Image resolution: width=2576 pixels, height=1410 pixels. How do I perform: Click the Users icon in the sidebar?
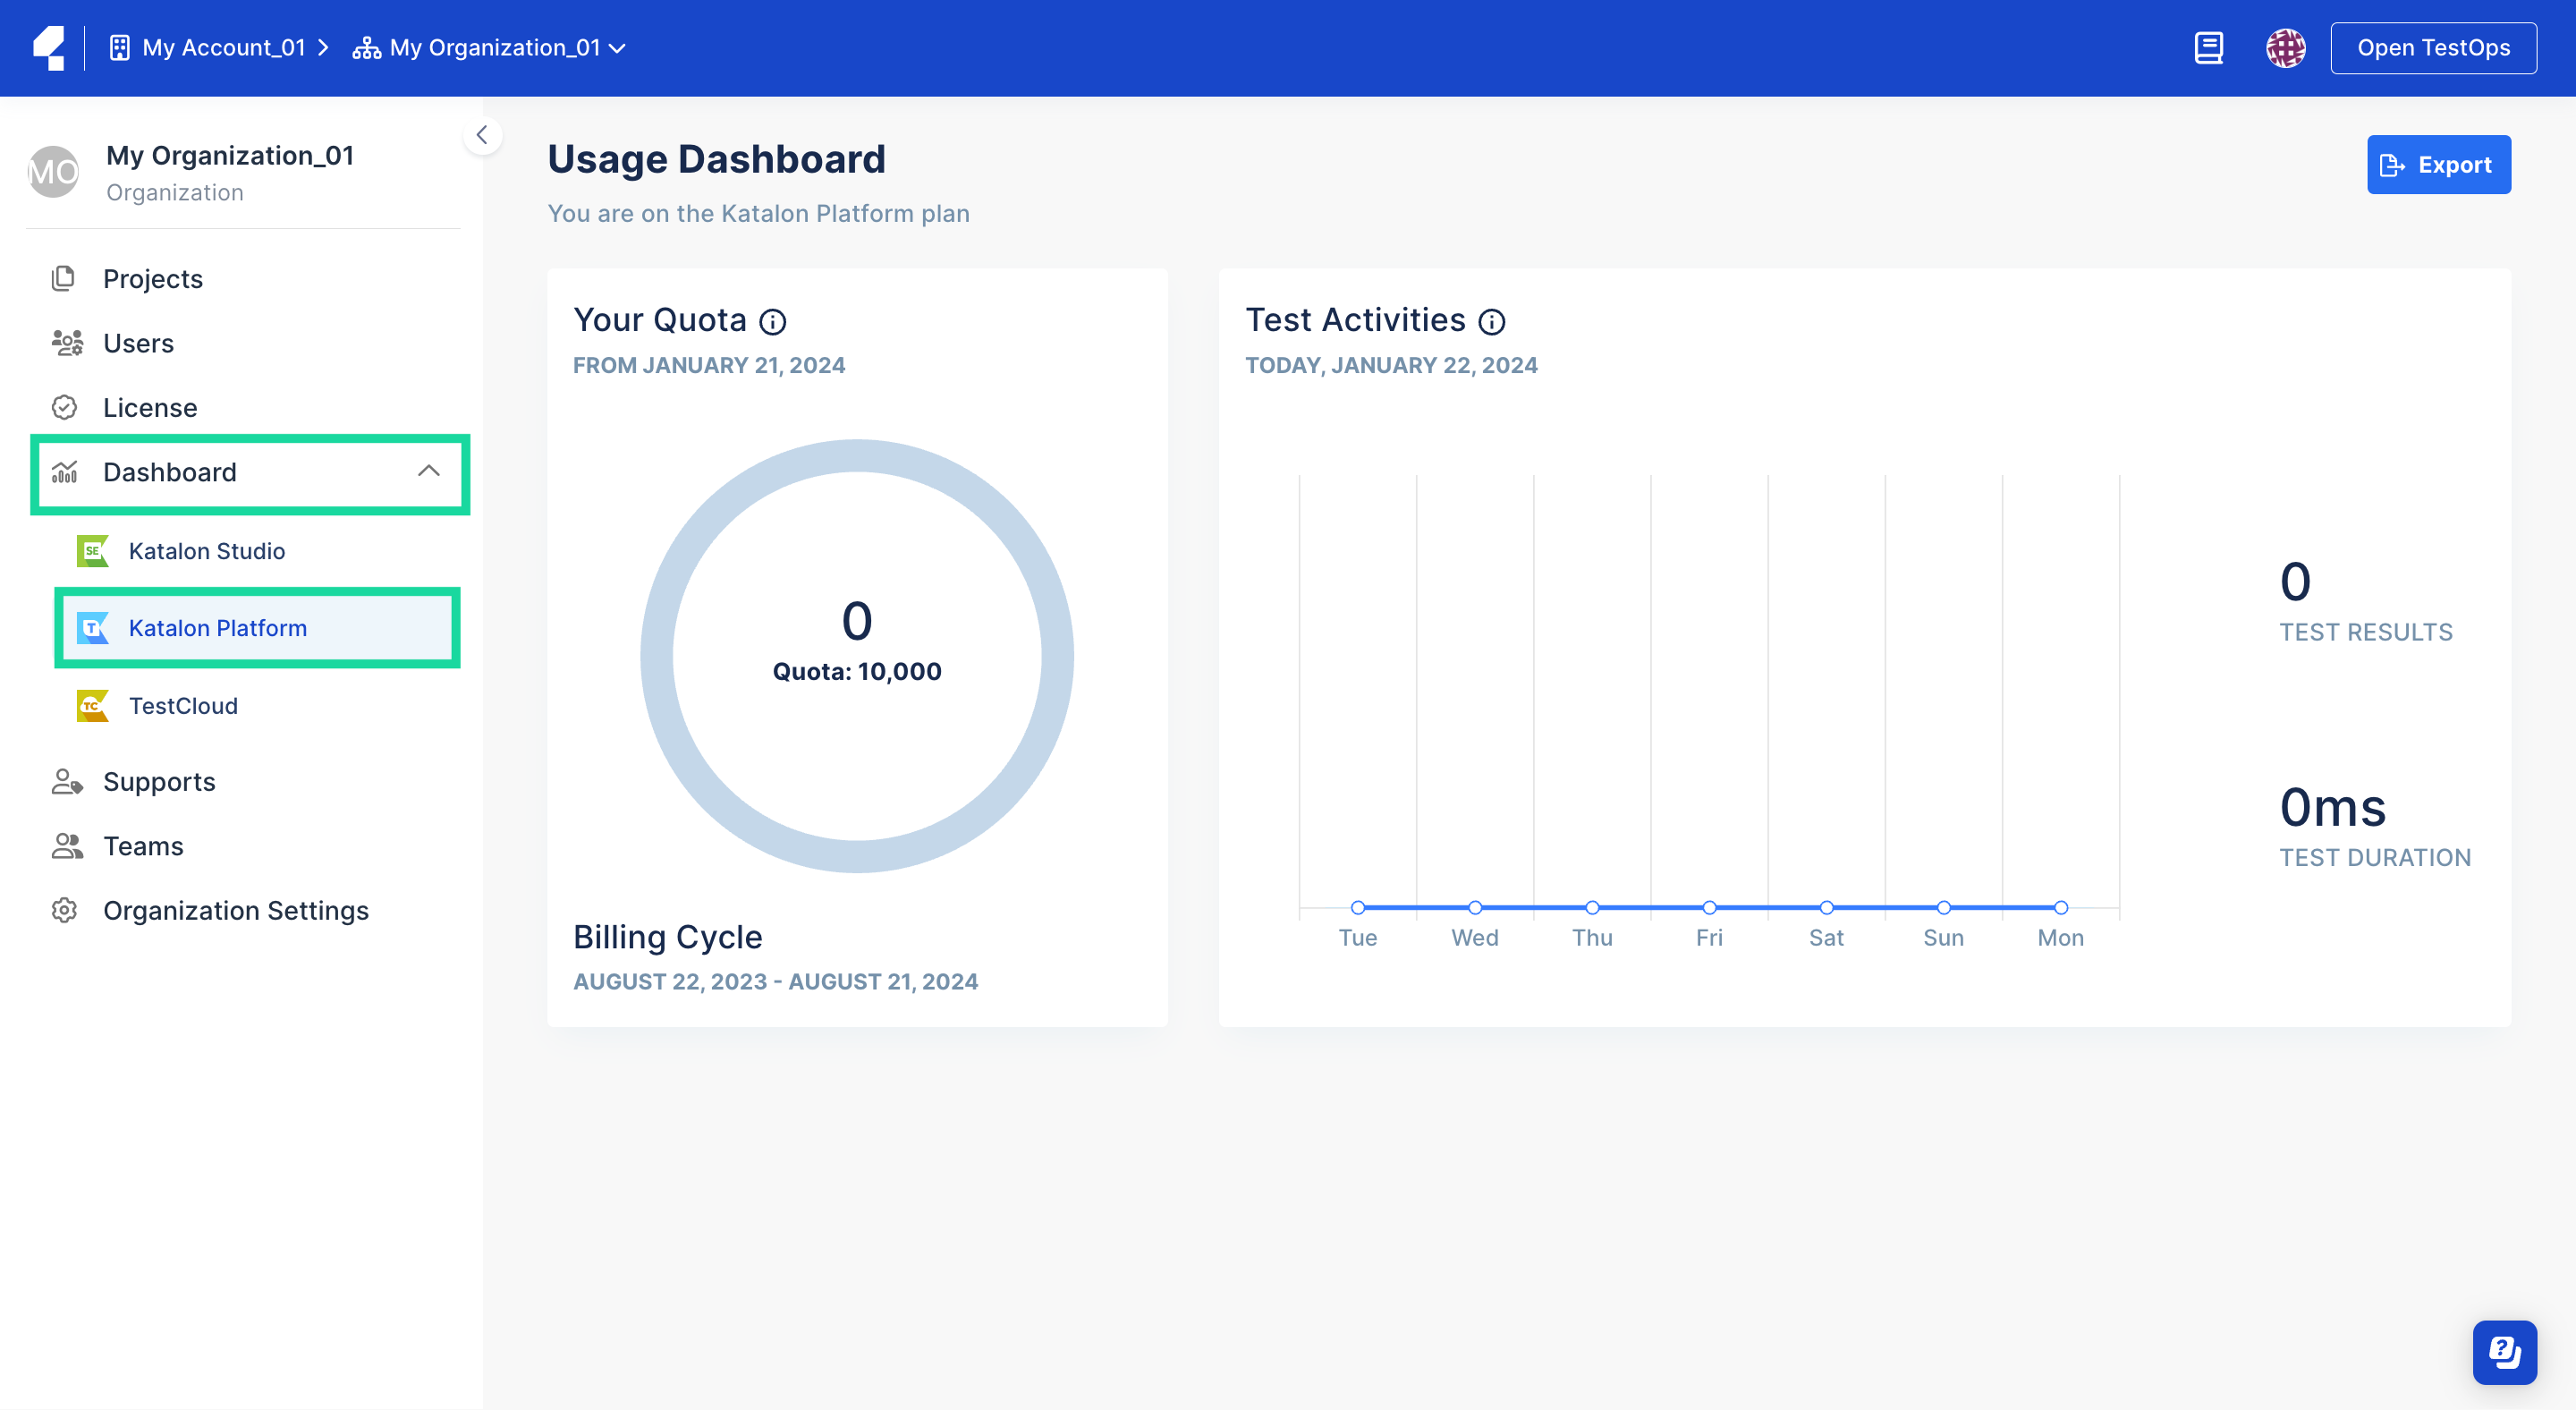66,342
